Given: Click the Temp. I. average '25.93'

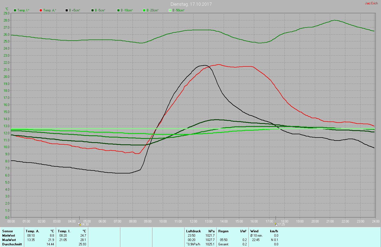Looking at the screenshot, I should 82,244.
